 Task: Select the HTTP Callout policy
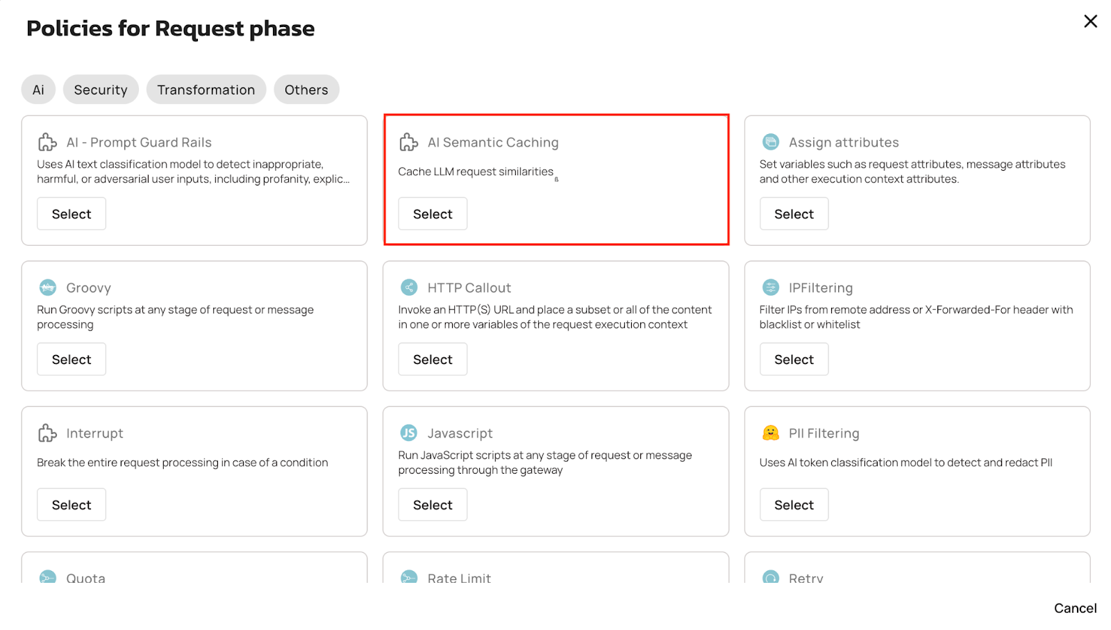[x=433, y=359]
